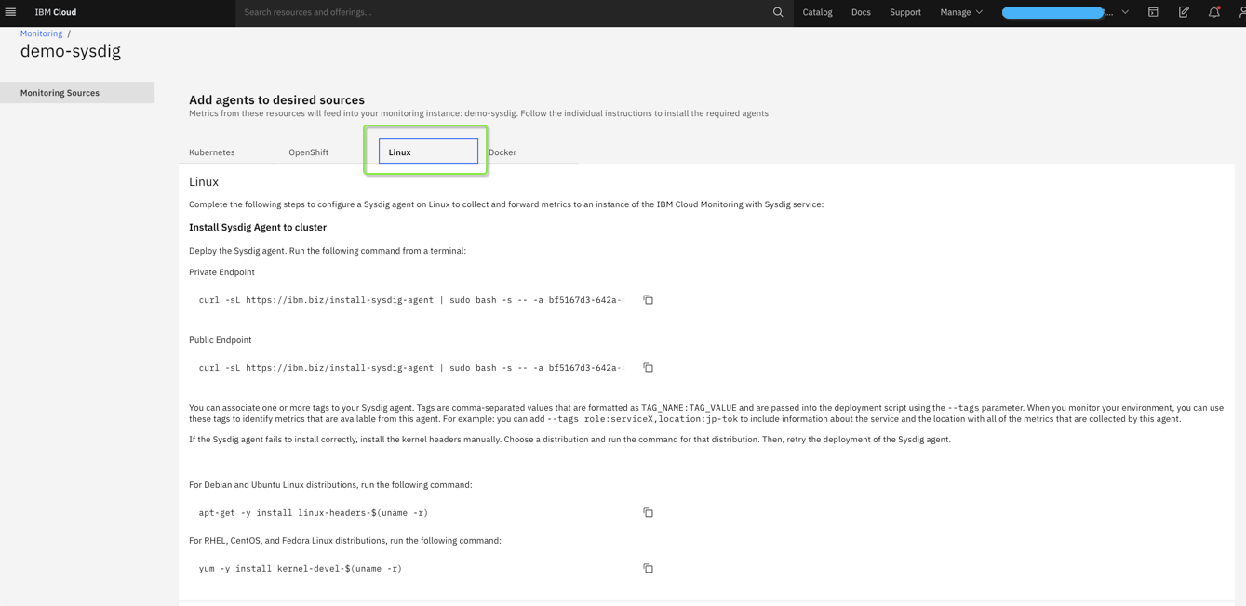Click the Public Endpoint label
Image resolution: width=1246 pixels, height=606 pixels.
tap(221, 340)
